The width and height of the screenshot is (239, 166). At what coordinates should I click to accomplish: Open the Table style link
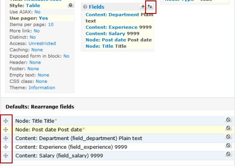point(33,6)
